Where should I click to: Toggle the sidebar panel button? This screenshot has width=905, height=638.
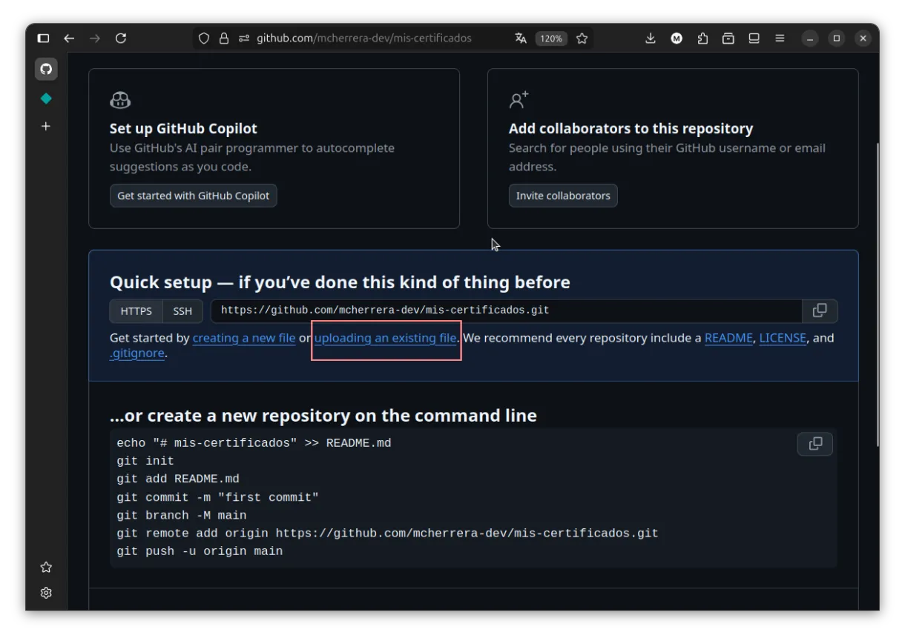point(44,39)
